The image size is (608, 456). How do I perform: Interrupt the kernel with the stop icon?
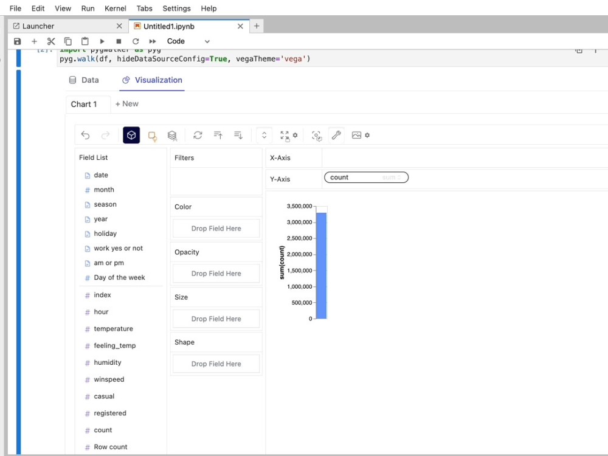click(x=119, y=41)
